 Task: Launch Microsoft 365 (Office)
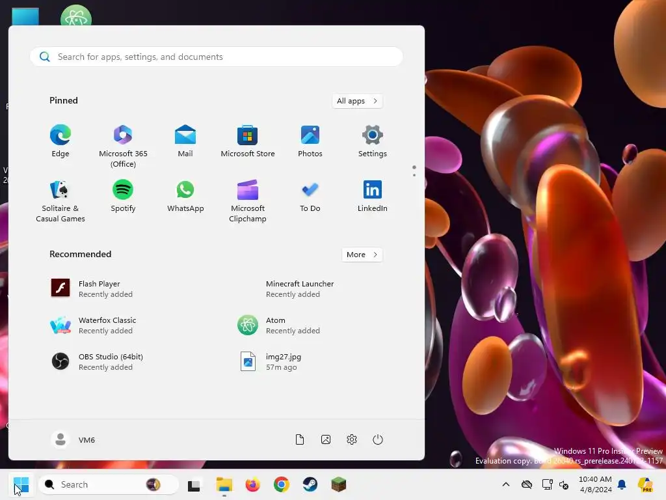tap(123, 146)
